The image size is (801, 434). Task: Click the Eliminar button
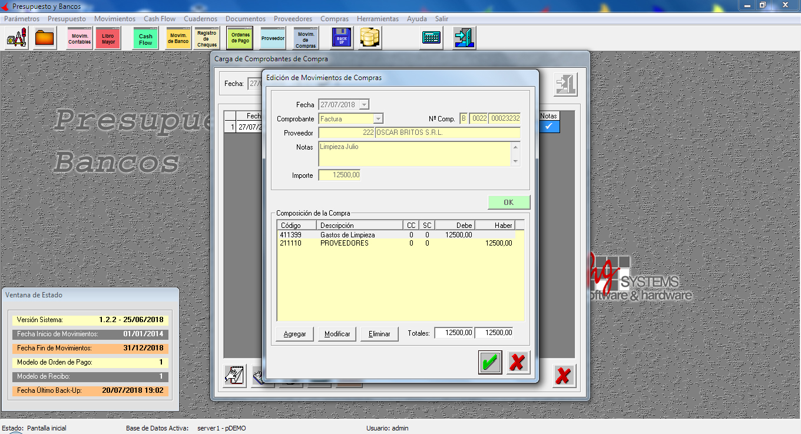pyautogui.click(x=379, y=334)
